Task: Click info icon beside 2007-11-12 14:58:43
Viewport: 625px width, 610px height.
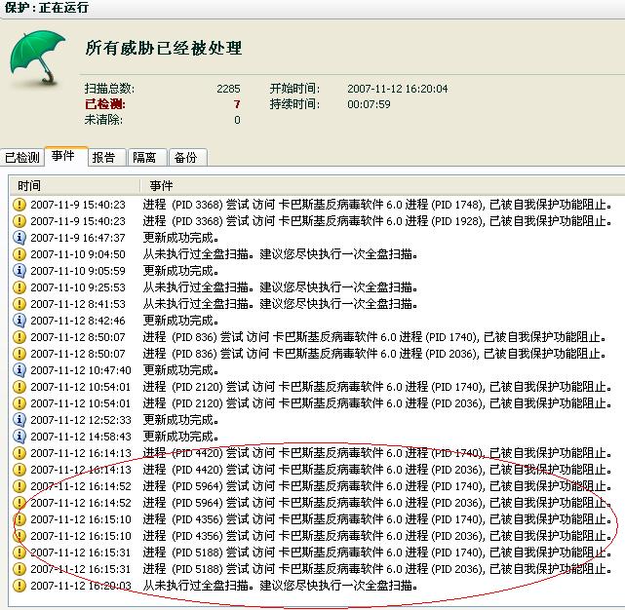Action: click(20, 437)
